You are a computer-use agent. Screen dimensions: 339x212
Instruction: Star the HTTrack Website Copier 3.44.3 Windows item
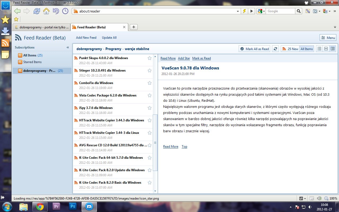pyautogui.click(x=149, y=120)
